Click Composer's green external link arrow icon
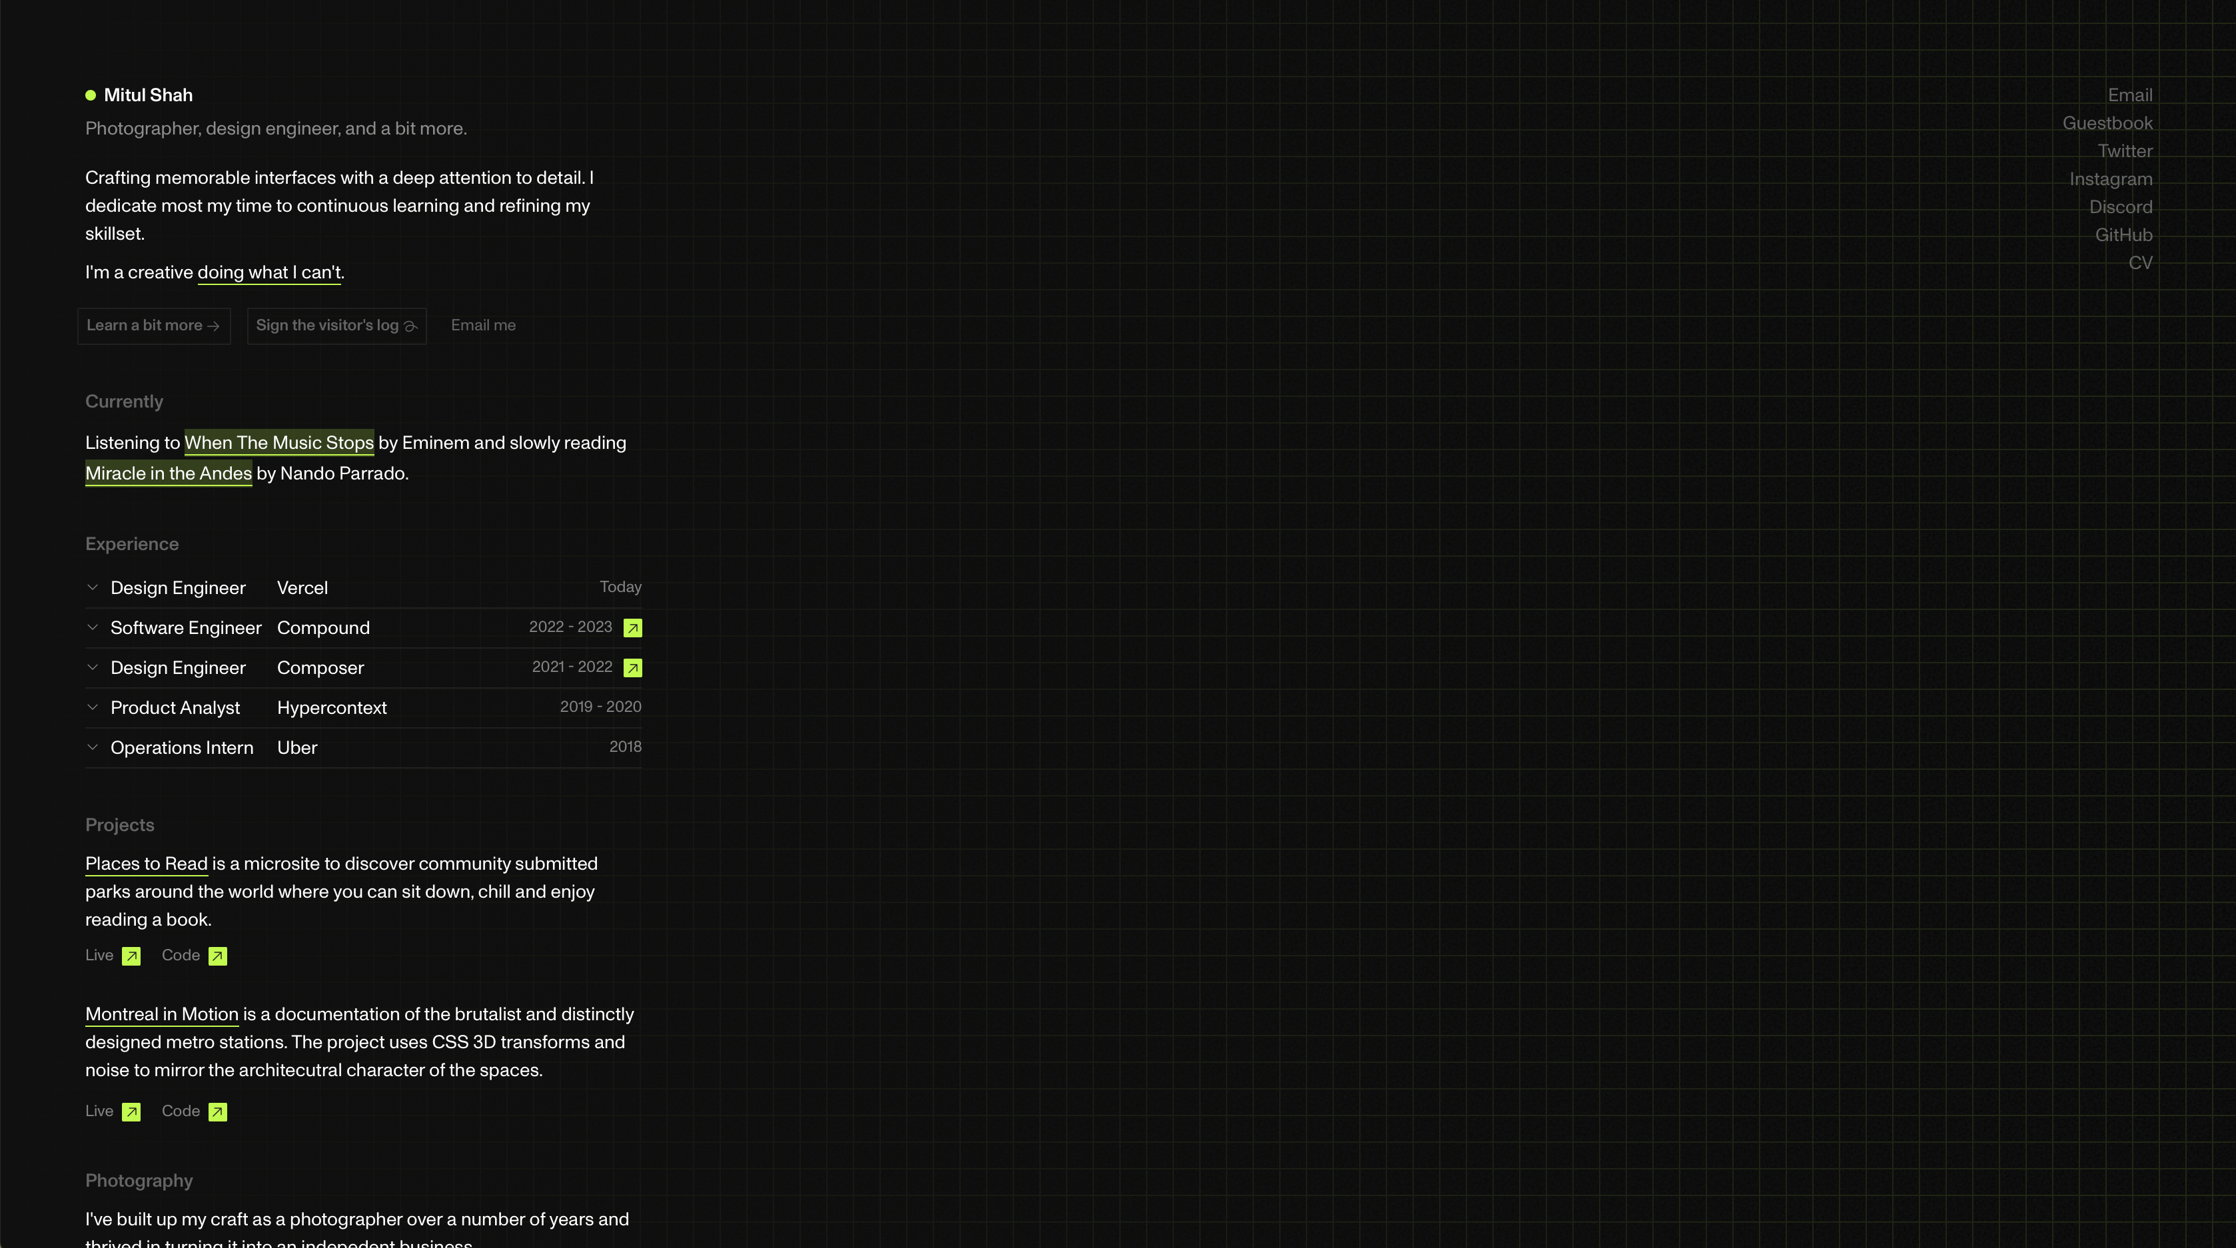2236x1248 pixels. click(633, 668)
